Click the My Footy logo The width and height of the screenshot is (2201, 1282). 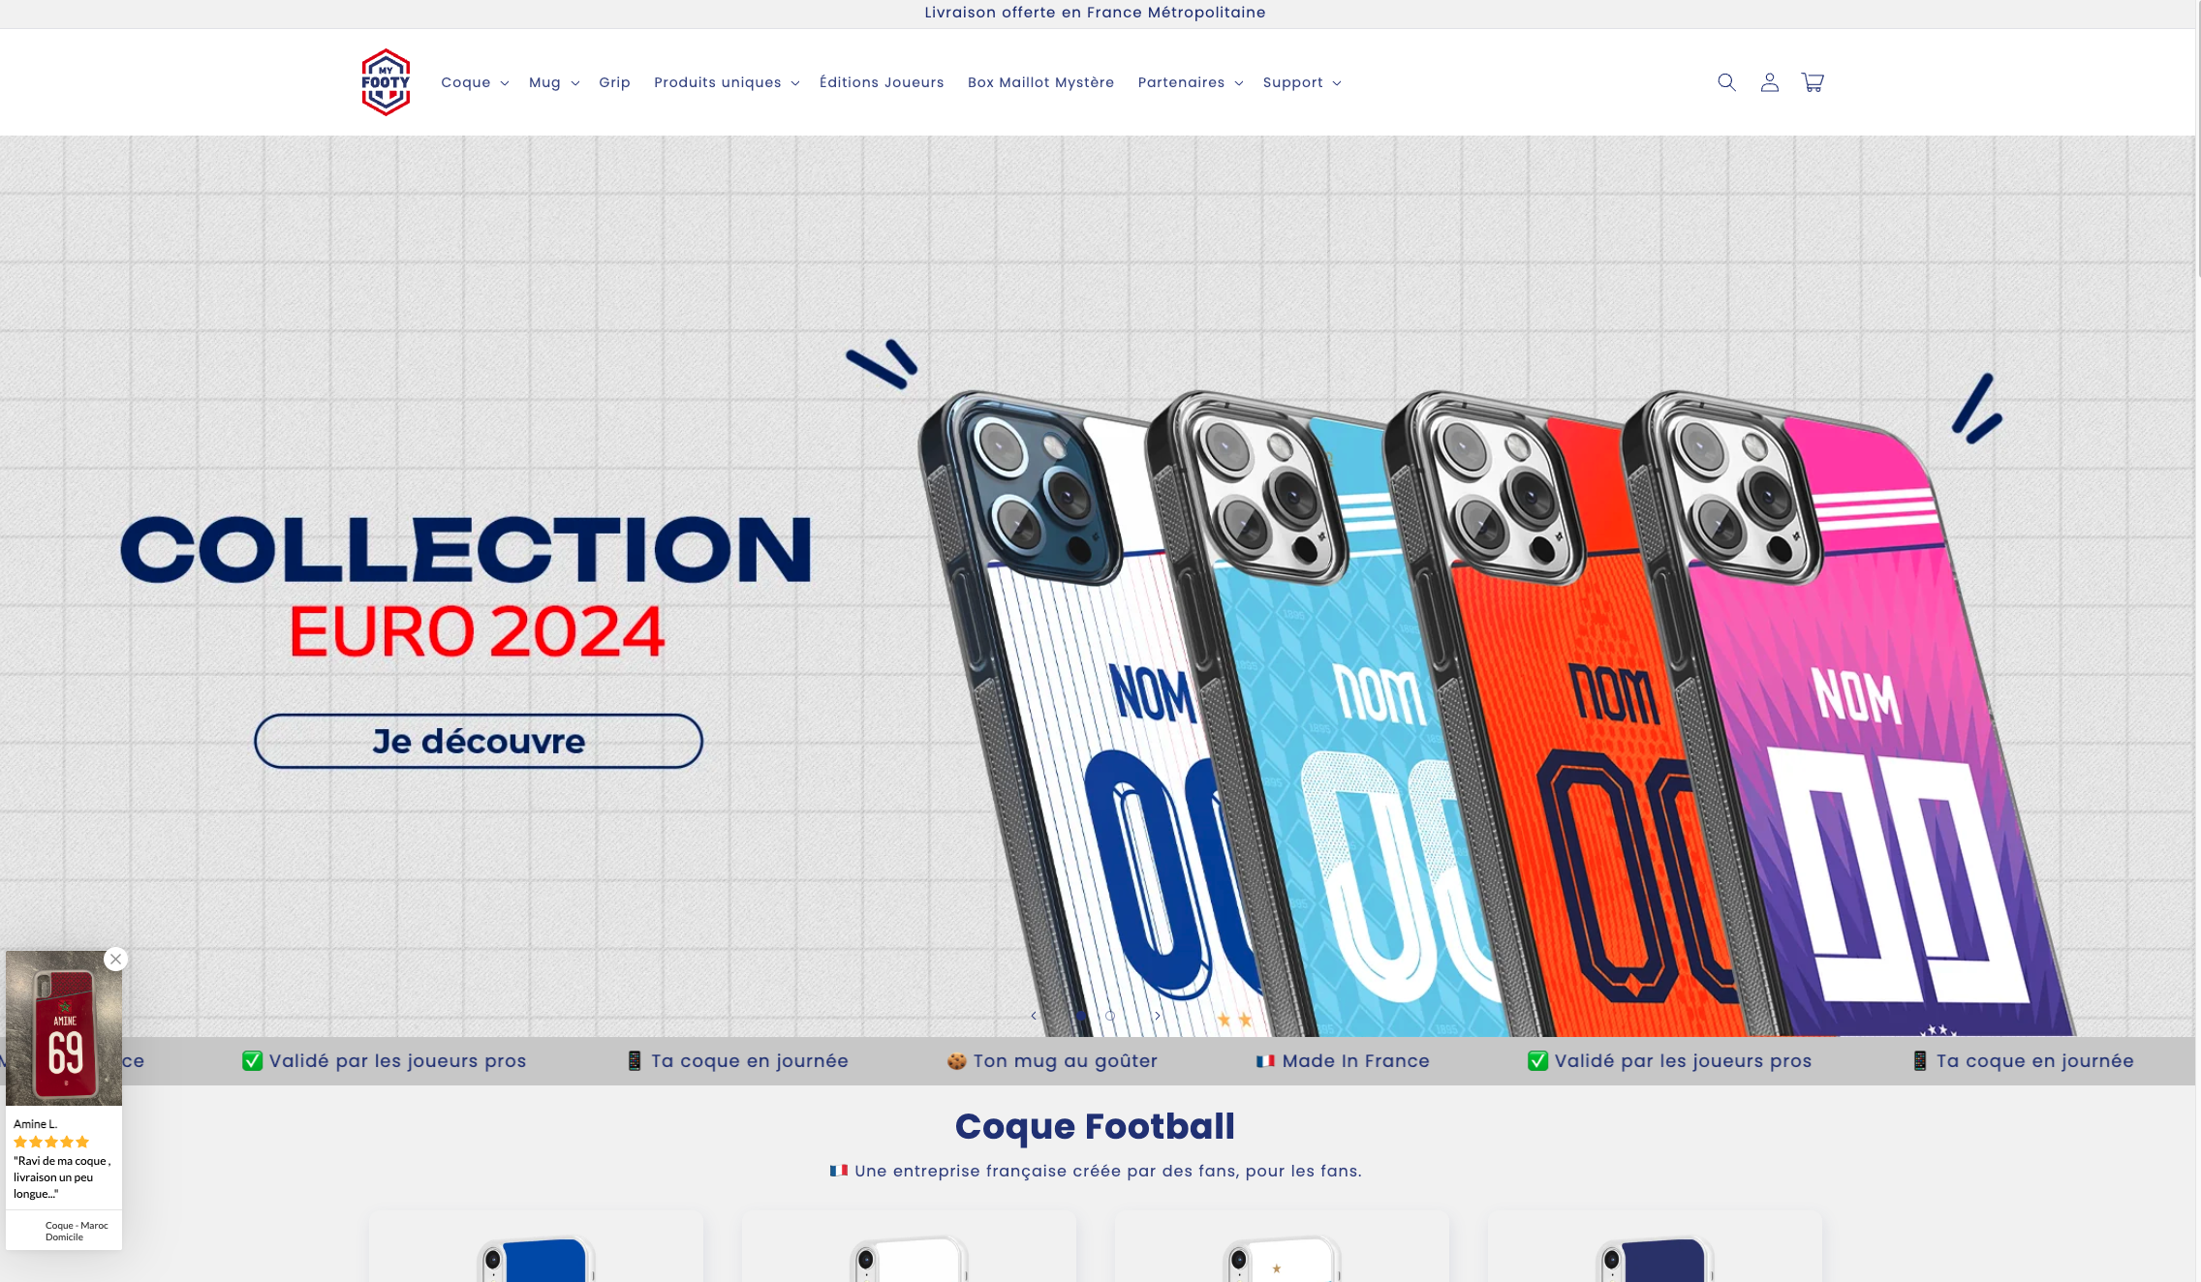point(386,82)
